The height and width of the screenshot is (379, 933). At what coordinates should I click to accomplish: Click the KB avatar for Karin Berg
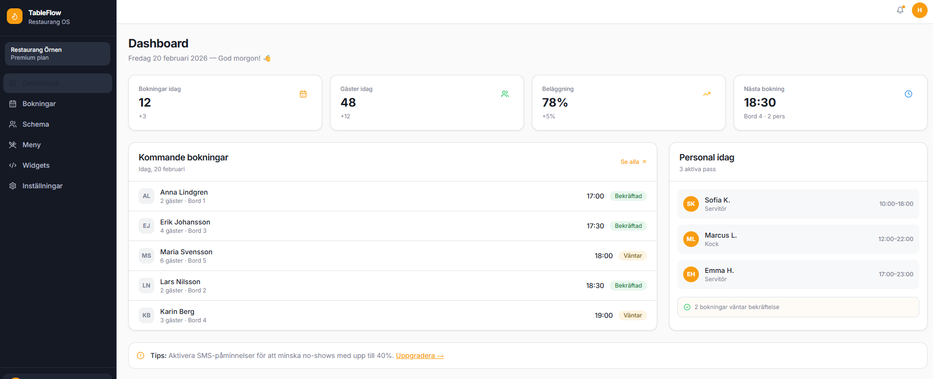(146, 315)
